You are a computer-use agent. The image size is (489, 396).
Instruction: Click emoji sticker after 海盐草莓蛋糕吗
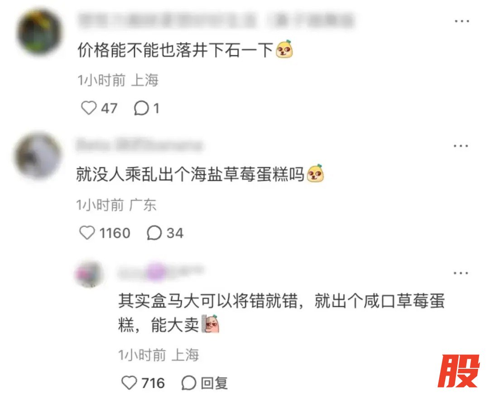click(315, 173)
